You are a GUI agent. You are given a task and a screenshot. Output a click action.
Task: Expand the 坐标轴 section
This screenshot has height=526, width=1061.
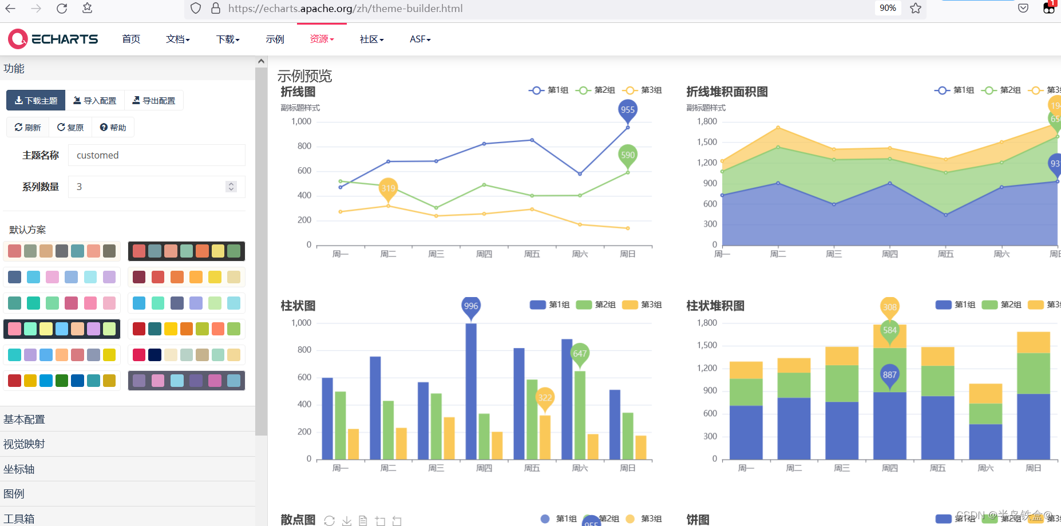click(128, 469)
